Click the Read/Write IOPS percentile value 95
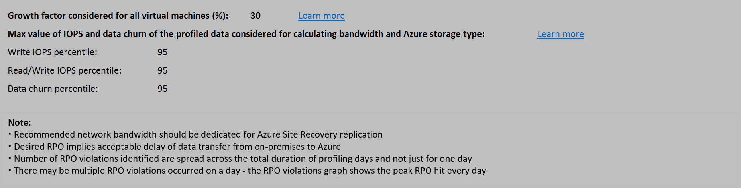 pos(162,71)
